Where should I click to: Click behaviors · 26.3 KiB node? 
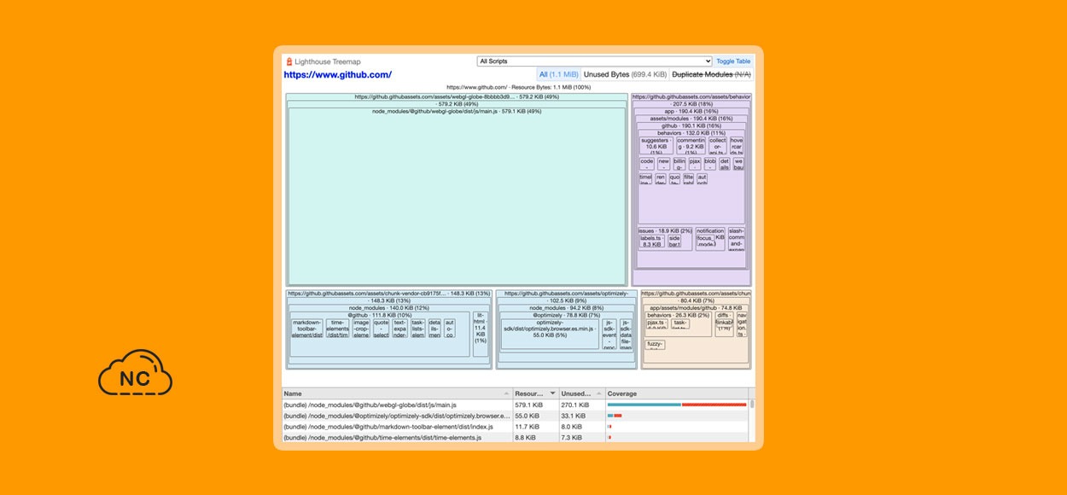pos(679,315)
